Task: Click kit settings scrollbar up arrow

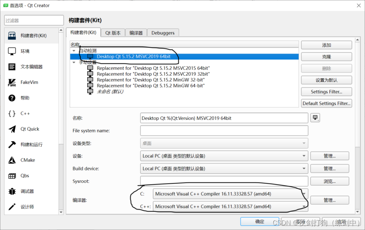Action: [357, 40]
